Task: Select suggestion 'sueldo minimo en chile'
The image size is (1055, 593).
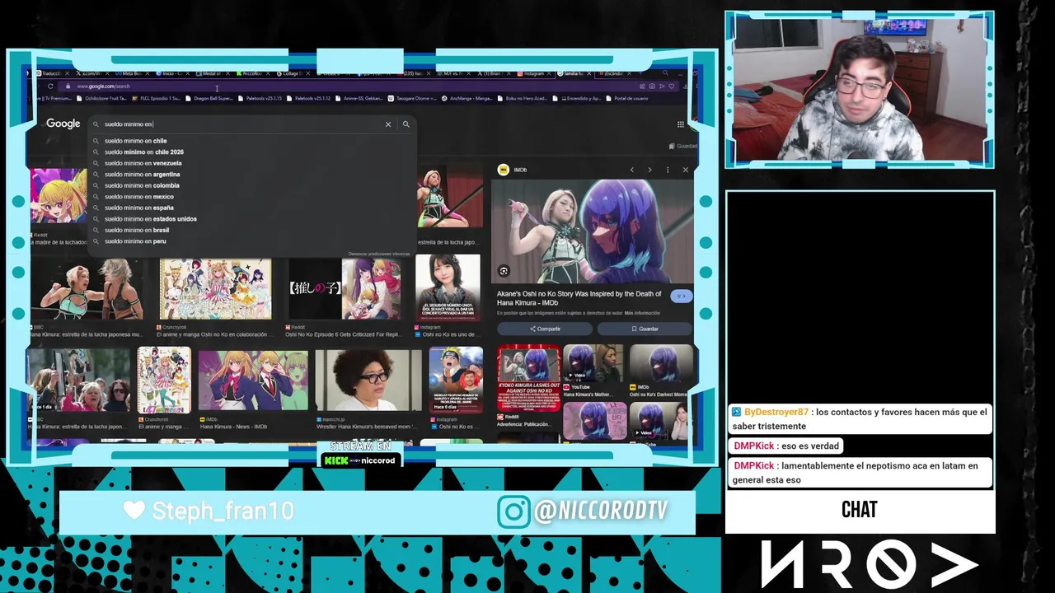Action: click(x=251, y=141)
